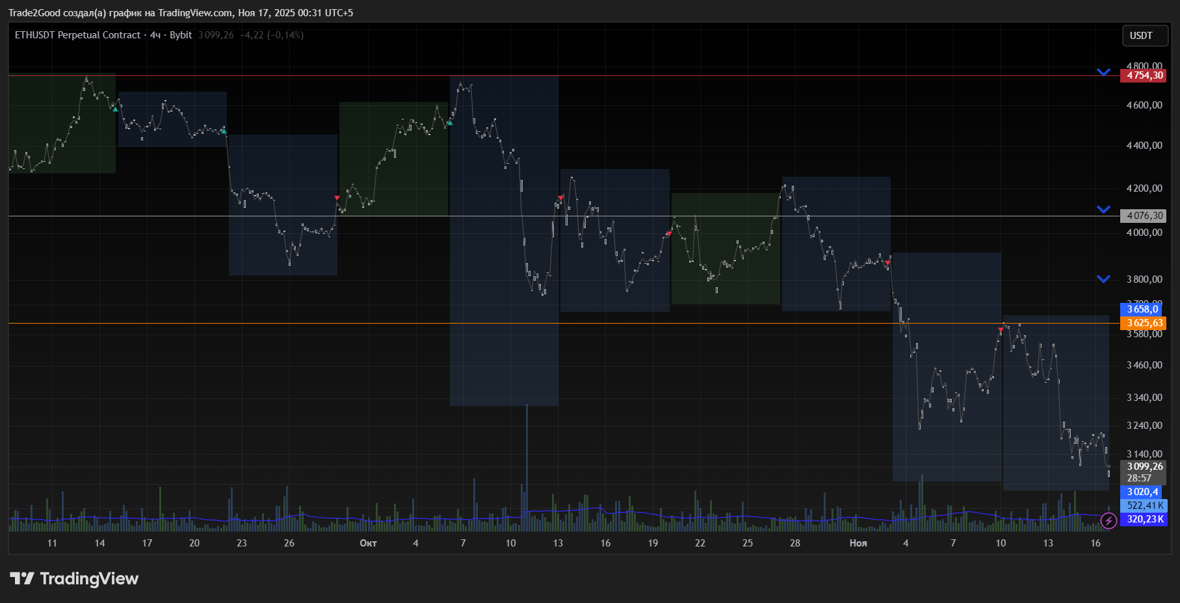Click the blue chevron next to 3800,00
The image size is (1180, 603).
tap(1103, 279)
